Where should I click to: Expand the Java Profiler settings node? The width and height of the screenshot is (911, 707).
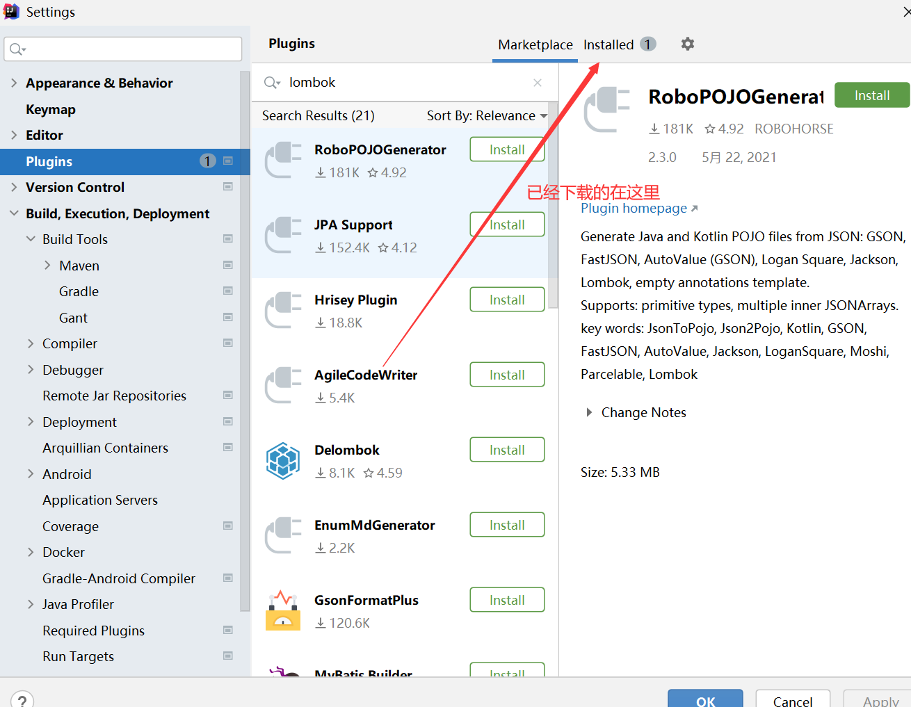(x=31, y=604)
